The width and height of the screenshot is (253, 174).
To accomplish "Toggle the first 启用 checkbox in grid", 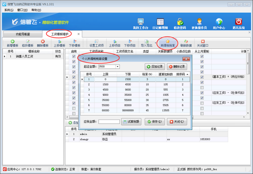I will 74,56.
